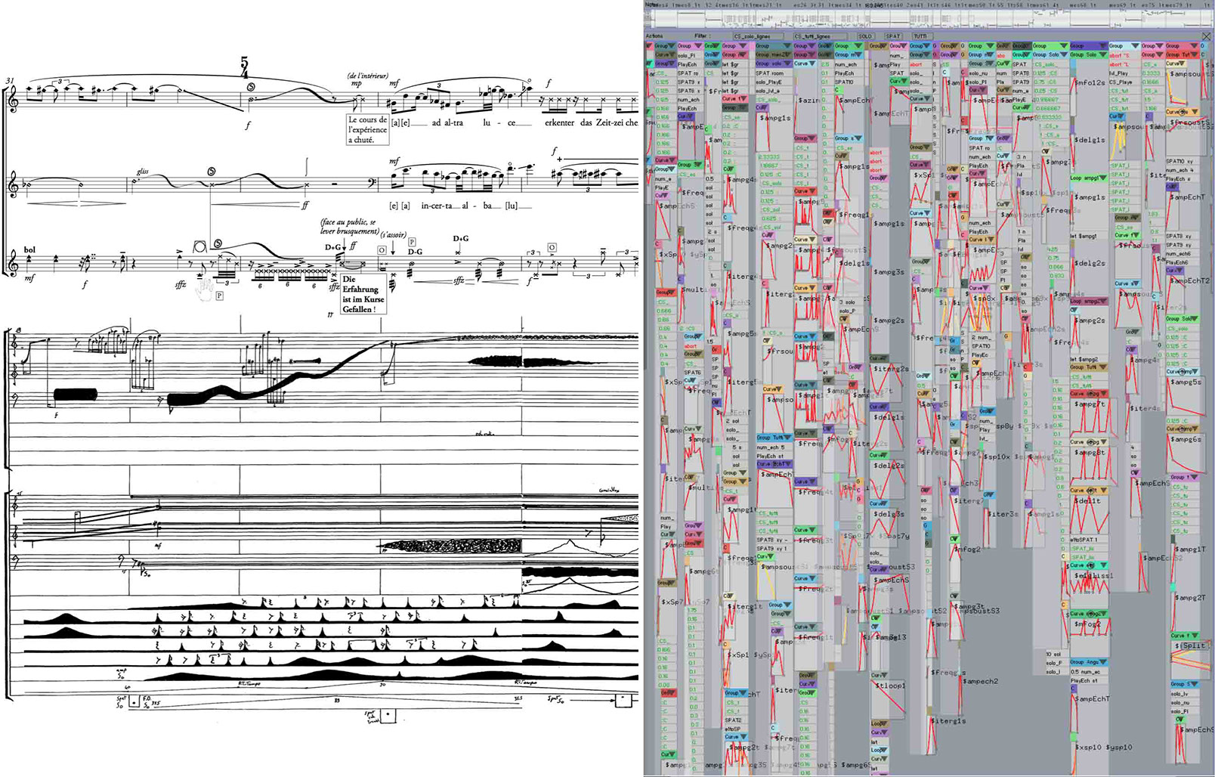Click the 0.916667 value row
Screen dimensions: 1215x777
click(1051, 100)
